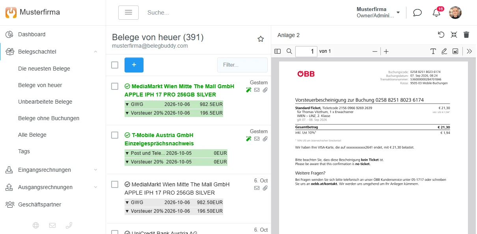Click the Dashboard pie chart icon
This screenshot has height=234, width=477.
[x=9, y=34]
